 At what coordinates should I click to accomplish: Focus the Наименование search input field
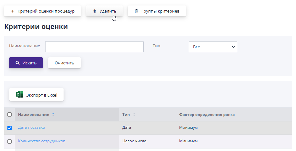[94, 47]
